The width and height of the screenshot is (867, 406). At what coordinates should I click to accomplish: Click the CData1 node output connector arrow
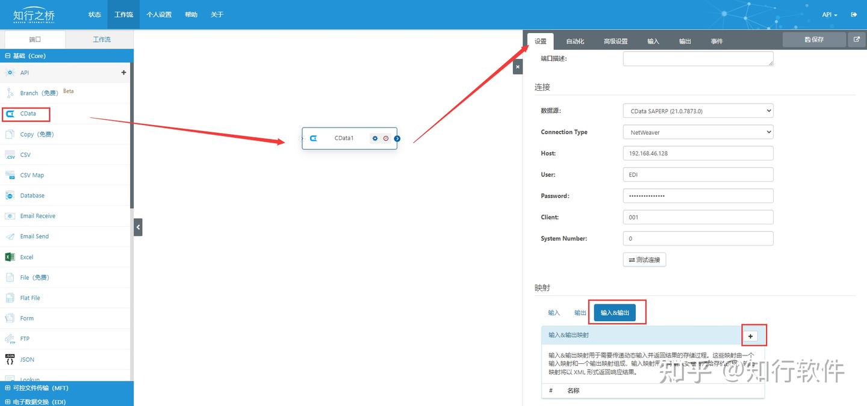(397, 138)
